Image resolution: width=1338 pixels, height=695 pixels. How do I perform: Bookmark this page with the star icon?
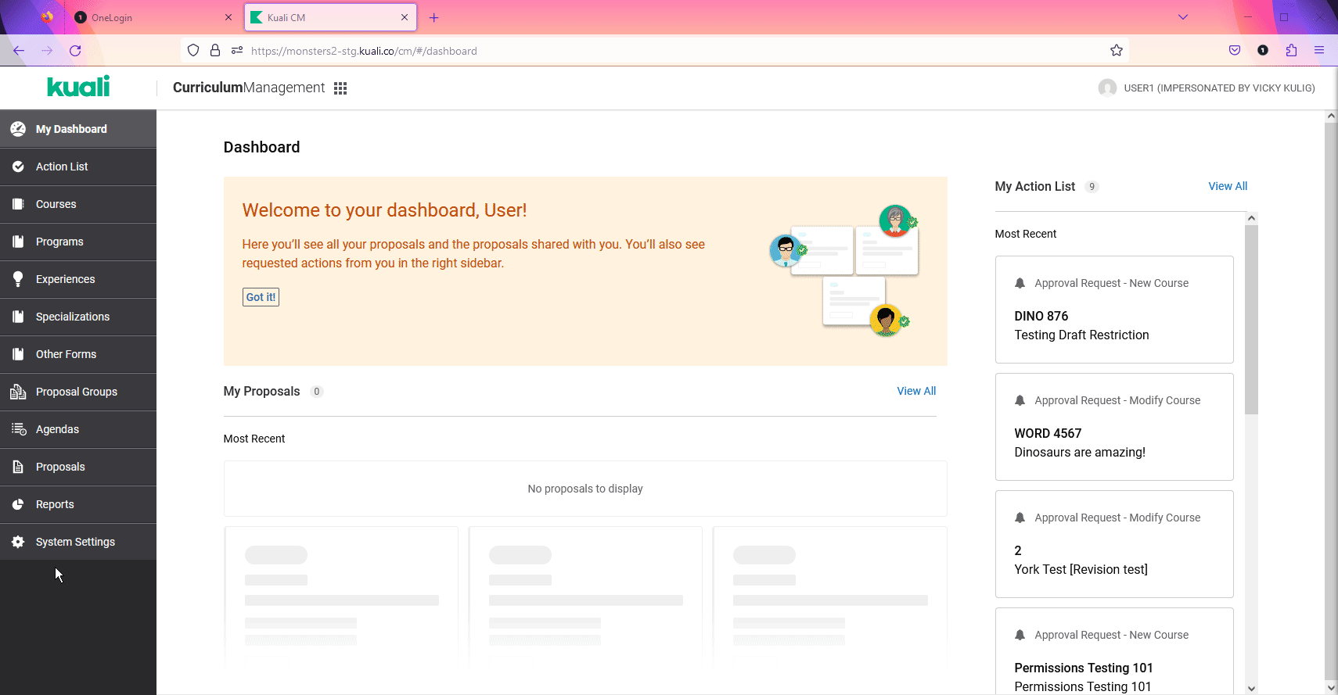pos(1117,51)
